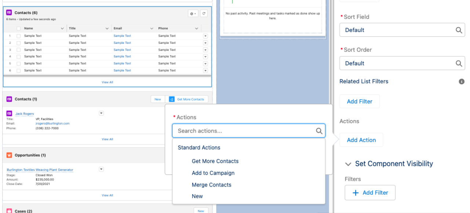Click New button in Cases header

pyautogui.click(x=201, y=211)
